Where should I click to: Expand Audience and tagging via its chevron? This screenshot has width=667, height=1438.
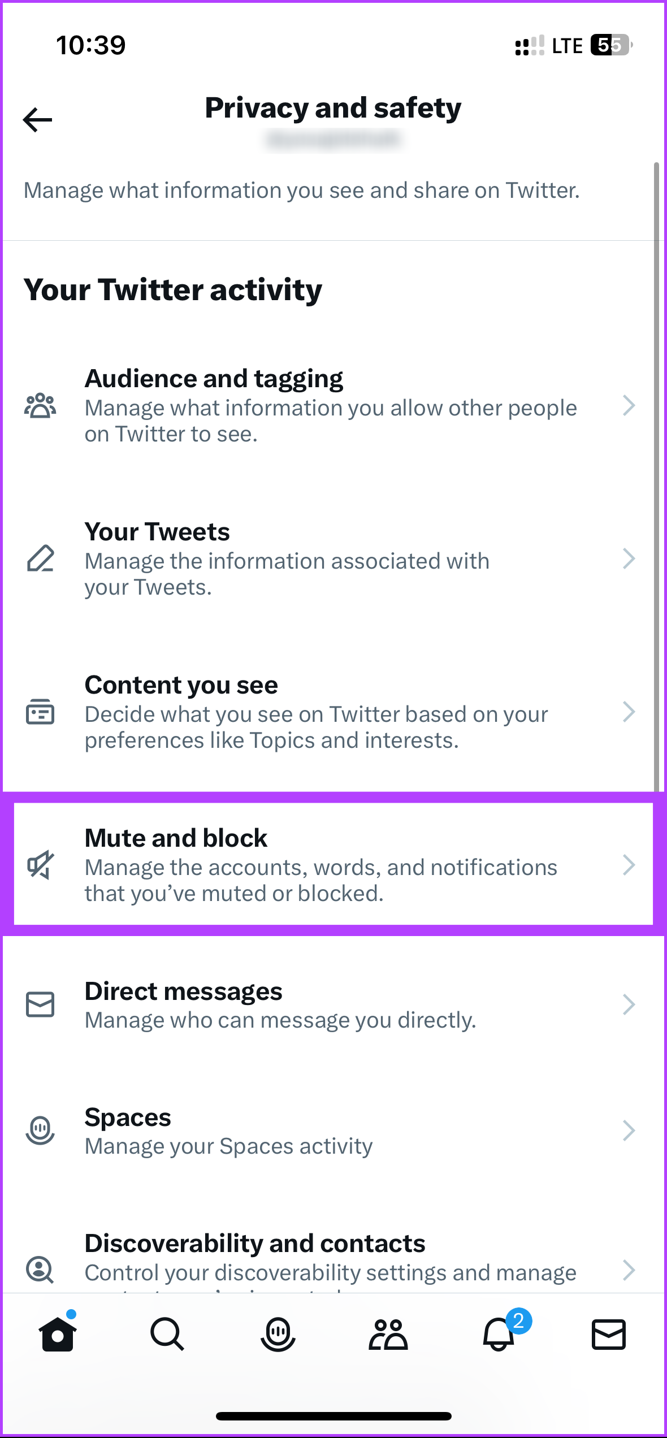629,405
